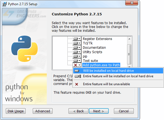The width and height of the screenshot is (164, 120).
Task: Select Tcl/Tk tree row
Action: click(x=88, y=43)
